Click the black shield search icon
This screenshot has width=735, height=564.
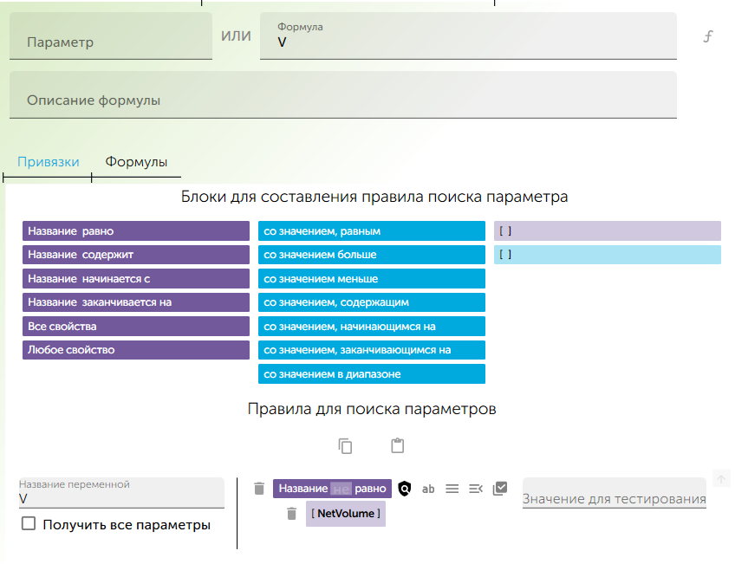click(404, 489)
